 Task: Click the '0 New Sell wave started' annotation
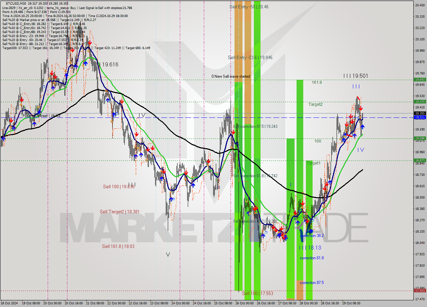(231, 76)
